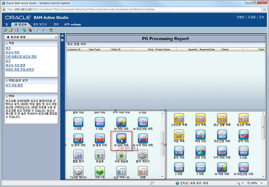The height and width of the screenshot is (187, 269).
Task: Select the 크로스탭 green cube icon
Action: click(100, 171)
